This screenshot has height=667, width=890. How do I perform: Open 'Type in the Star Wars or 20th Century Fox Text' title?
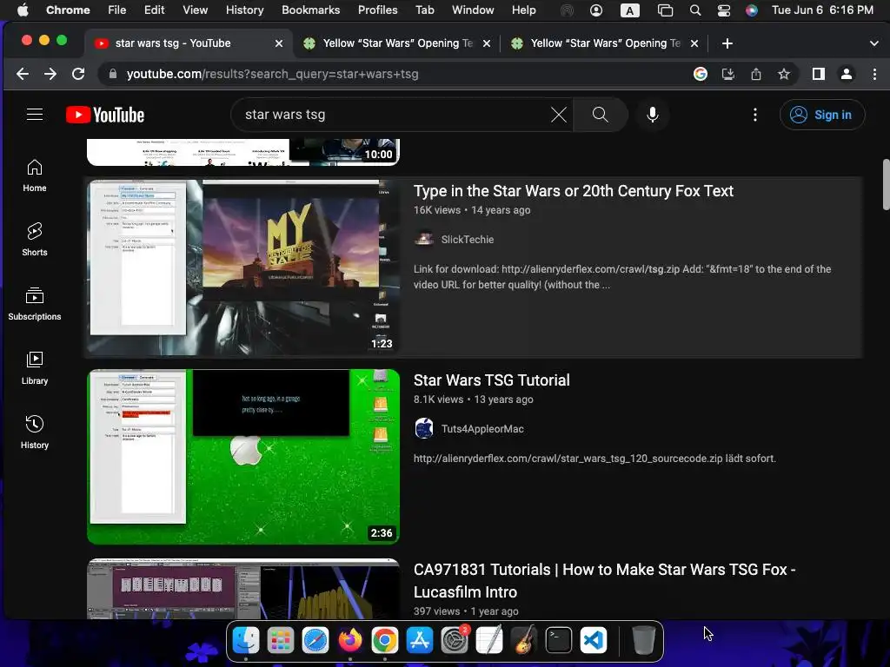pos(574,191)
